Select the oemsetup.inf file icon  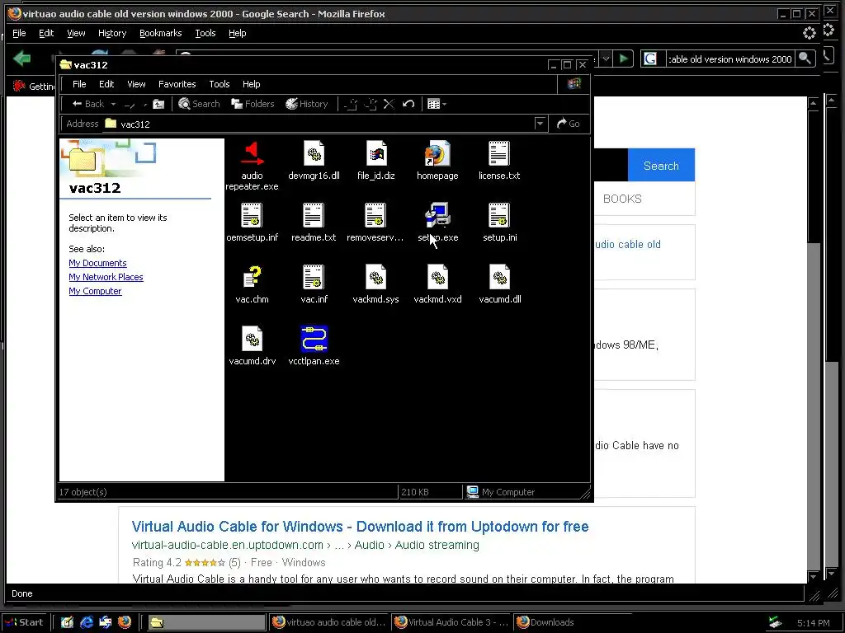coord(252,215)
